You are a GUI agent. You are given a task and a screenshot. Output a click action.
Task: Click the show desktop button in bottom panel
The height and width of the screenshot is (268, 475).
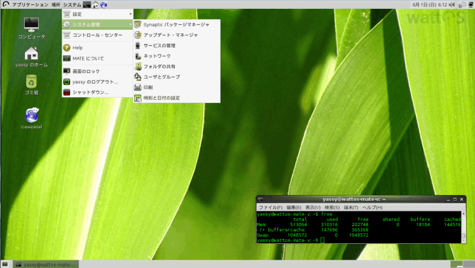[x=5, y=264]
